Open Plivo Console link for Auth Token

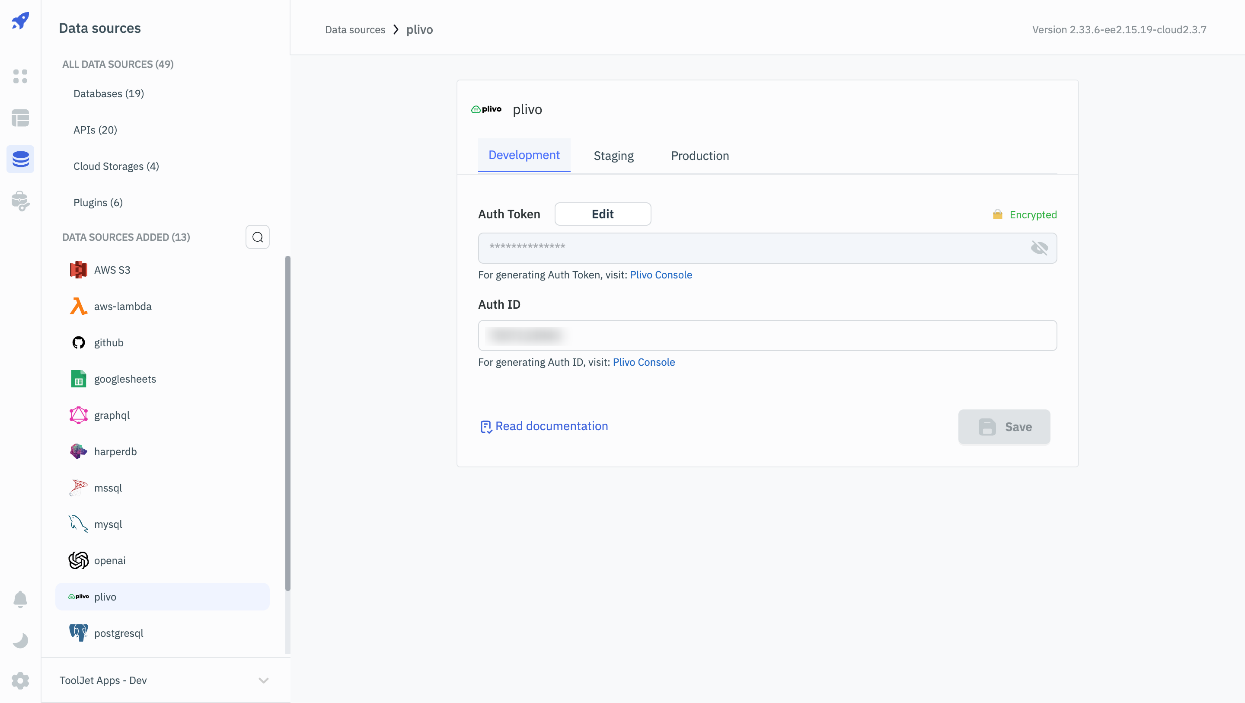point(661,275)
